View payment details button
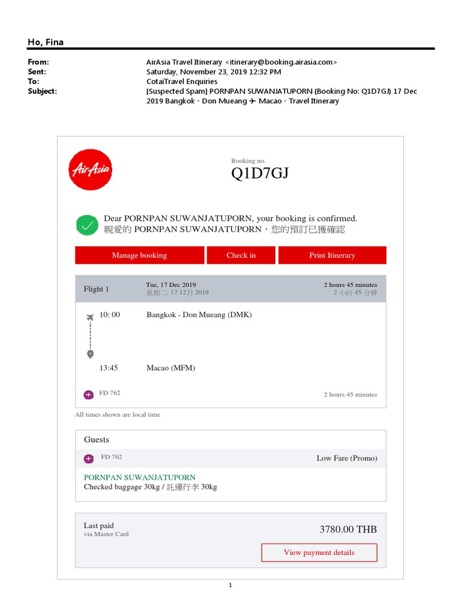 coord(319,553)
